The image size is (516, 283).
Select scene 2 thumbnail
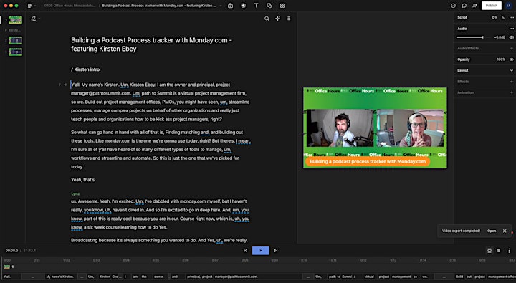click(x=16, y=40)
